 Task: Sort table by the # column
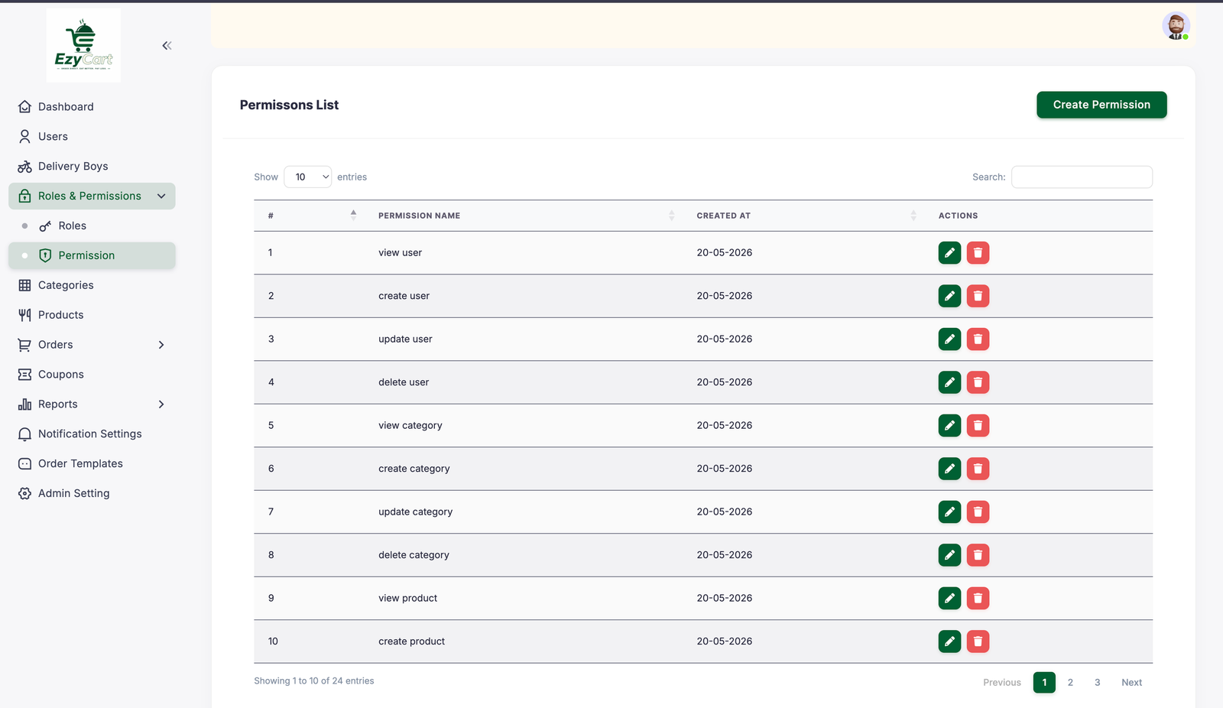tap(310, 216)
